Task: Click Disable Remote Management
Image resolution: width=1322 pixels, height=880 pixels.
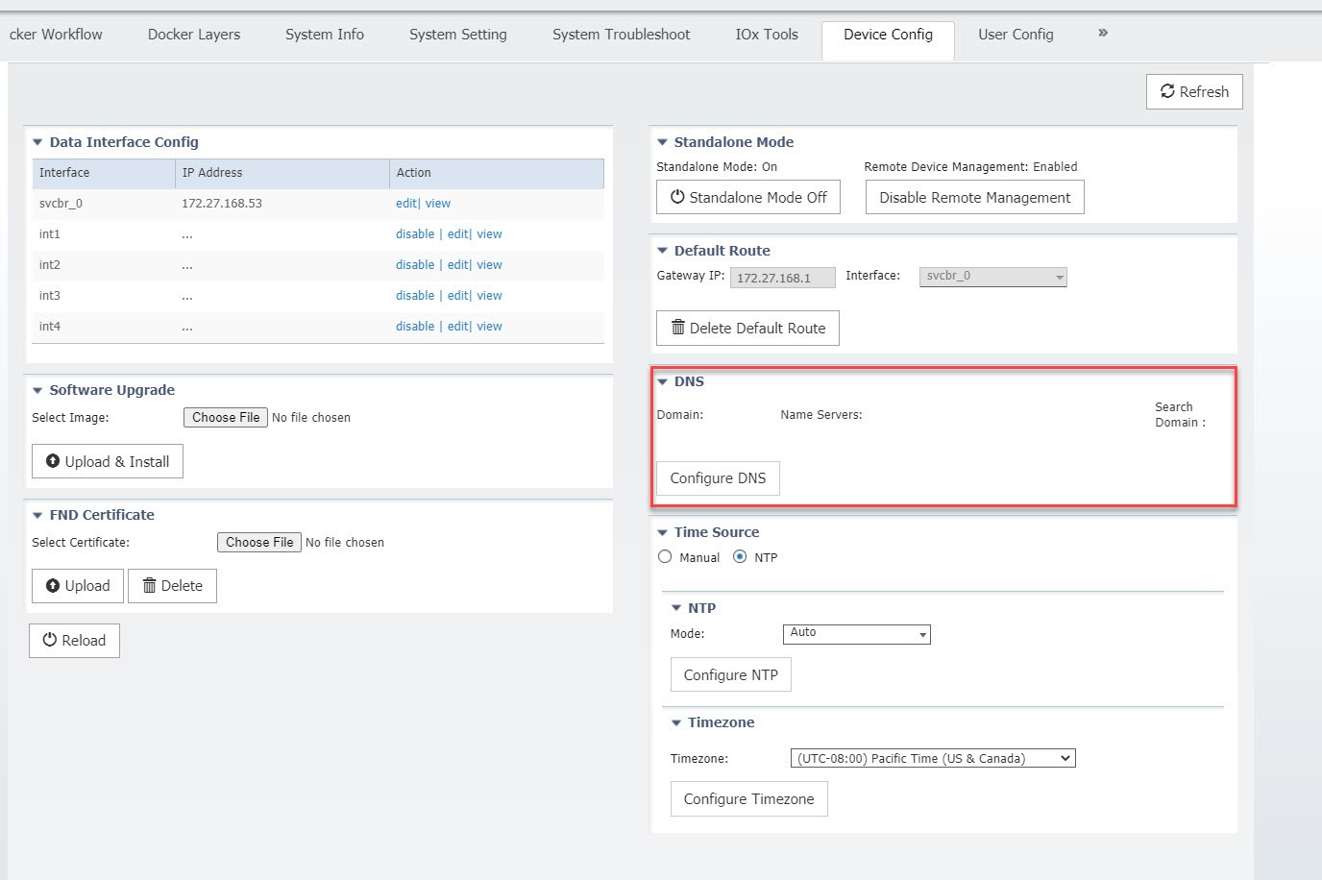Action: tap(974, 197)
